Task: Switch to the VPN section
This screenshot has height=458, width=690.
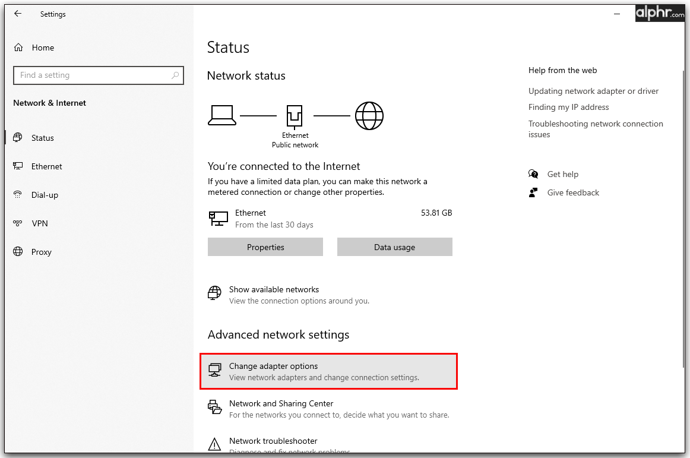Action: point(40,223)
